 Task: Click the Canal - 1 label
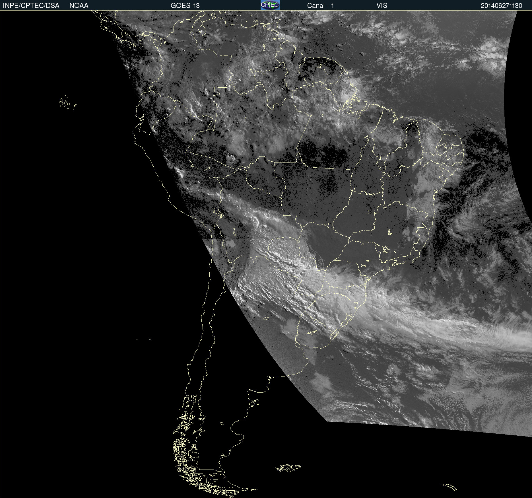(x=320, y=6)
